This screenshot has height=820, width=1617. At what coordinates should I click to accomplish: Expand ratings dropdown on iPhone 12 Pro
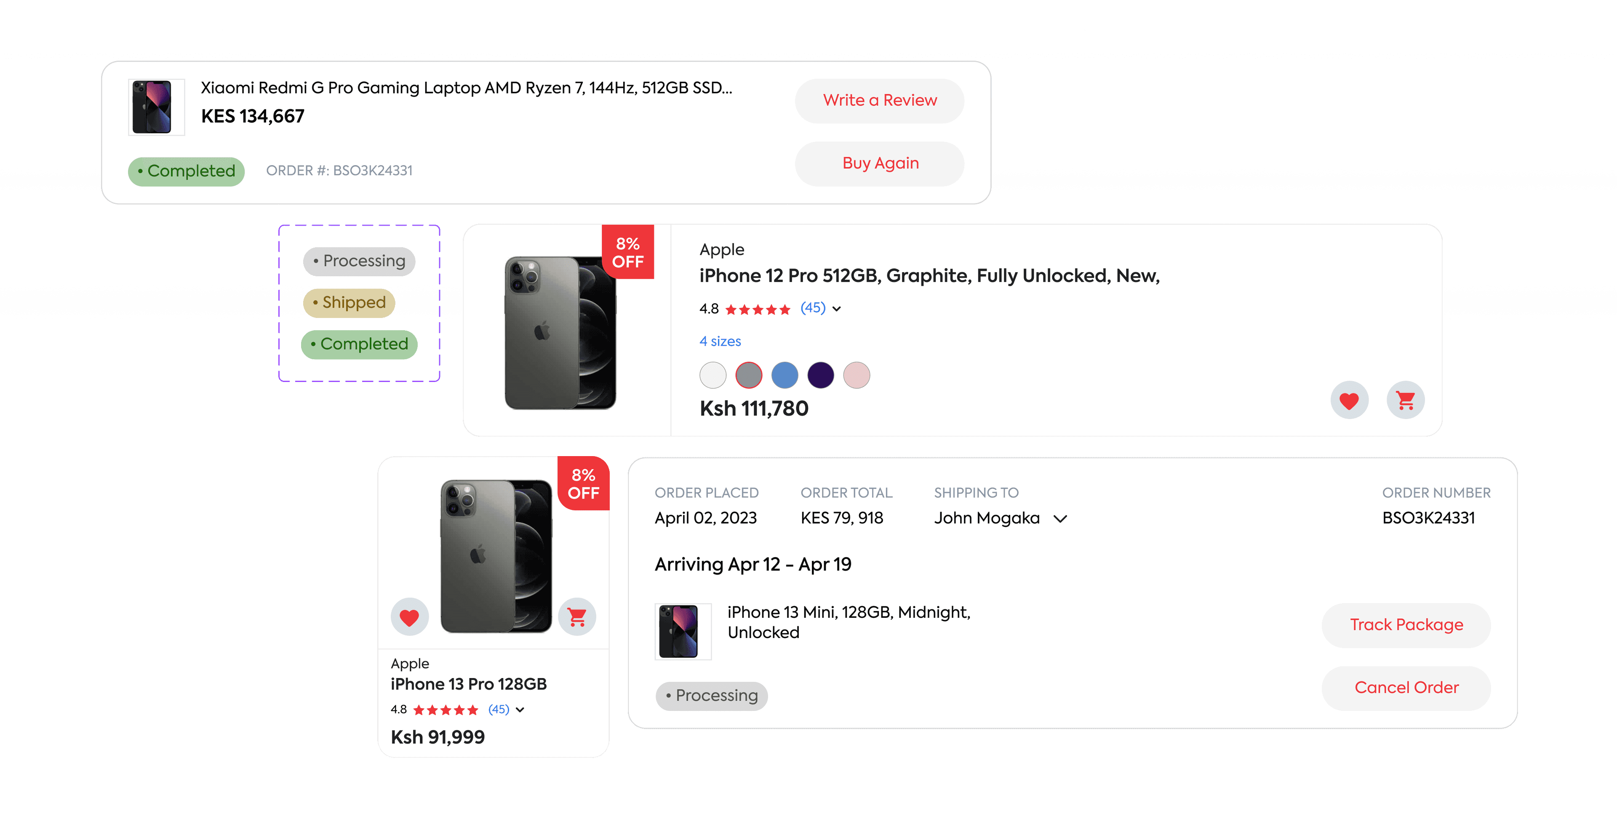(x=837, y=308)
